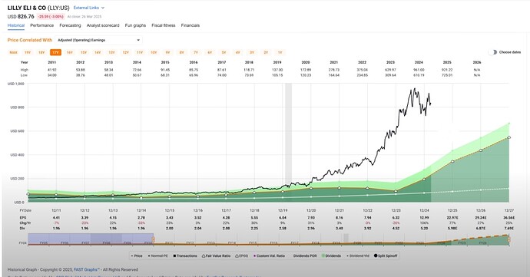Click the 12/20 fair value marker on chart
The image size is (530, 277).
pos(311,188)
